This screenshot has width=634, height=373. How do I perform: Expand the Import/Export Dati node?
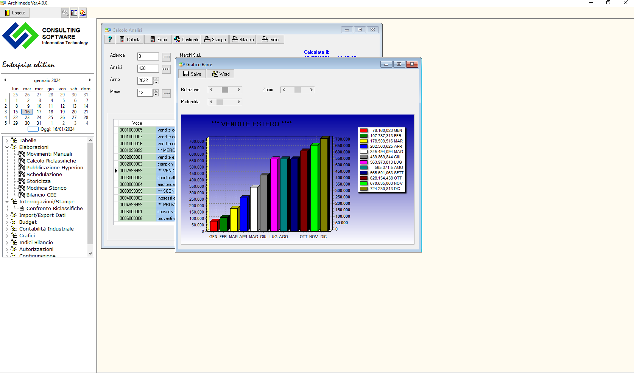(x=7, y=215)
